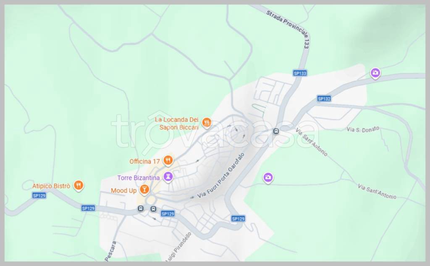Select the Officina 17 restaurant marker
The image size is (430, 266).
pos(168,161)
